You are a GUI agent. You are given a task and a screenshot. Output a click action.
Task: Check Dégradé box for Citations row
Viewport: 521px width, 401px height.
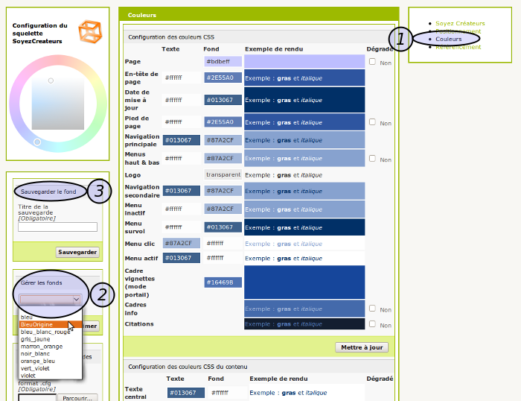372,324
